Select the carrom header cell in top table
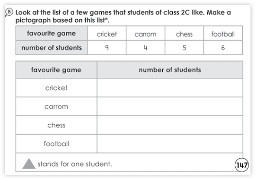The image size is (256, 180). (x=145, y=33)
